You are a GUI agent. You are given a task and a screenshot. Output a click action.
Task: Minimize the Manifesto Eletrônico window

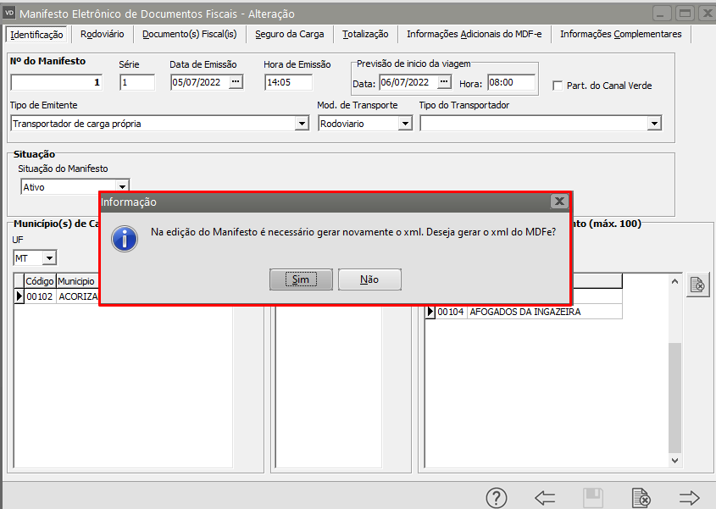(662, 13)
